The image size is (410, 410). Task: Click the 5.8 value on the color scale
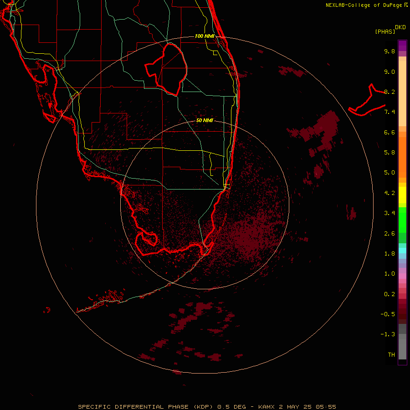[x=389, y=153]
